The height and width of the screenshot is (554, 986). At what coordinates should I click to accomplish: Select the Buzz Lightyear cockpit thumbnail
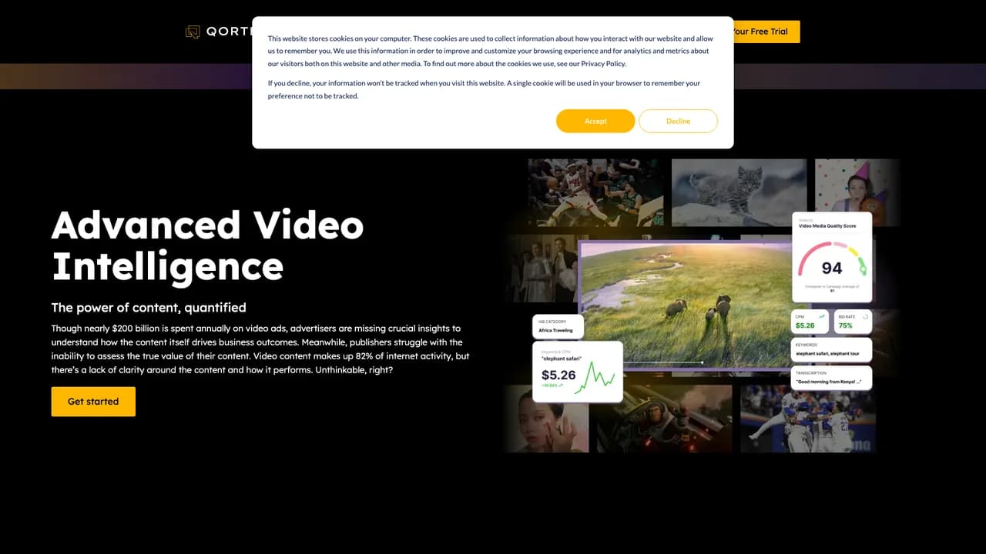coord(665,419)
